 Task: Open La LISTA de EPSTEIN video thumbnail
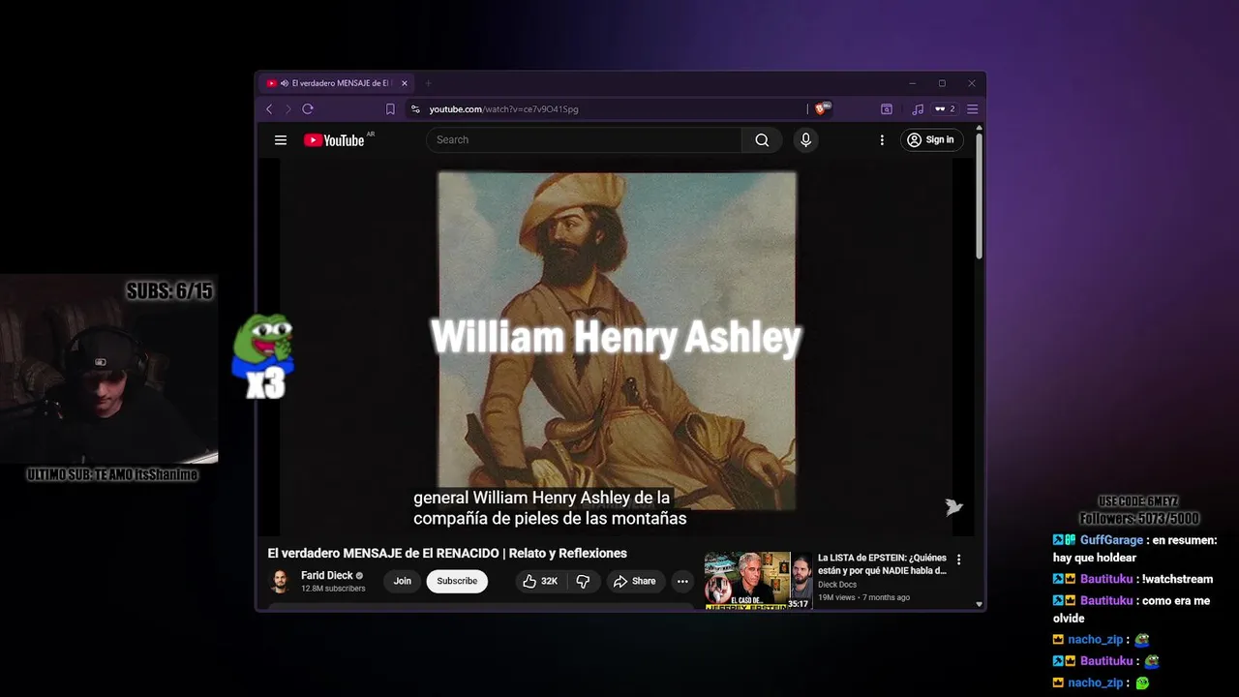(758, 581)
